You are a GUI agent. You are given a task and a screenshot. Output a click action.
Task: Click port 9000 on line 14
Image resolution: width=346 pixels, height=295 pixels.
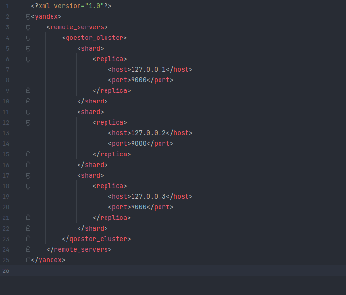click(139, 143)
